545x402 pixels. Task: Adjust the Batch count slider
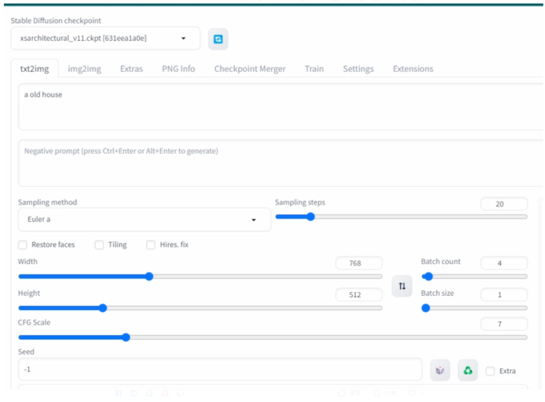click(x=474, y=277)
